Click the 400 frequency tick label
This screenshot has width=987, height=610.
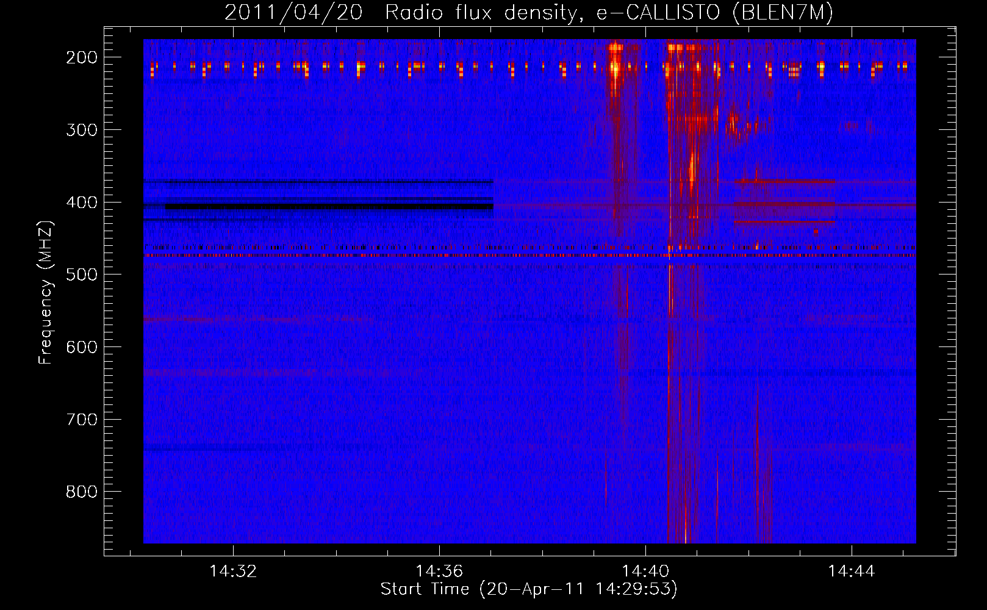(82, 203)
